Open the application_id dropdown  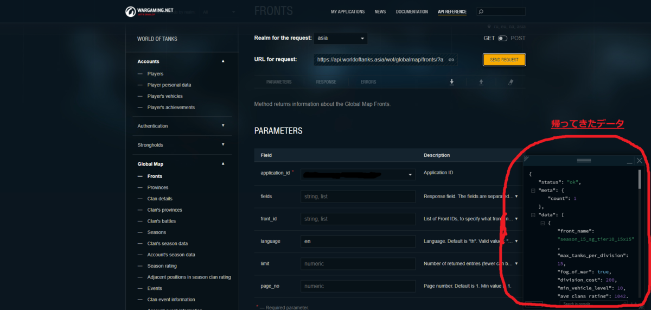tap(358, 174)
